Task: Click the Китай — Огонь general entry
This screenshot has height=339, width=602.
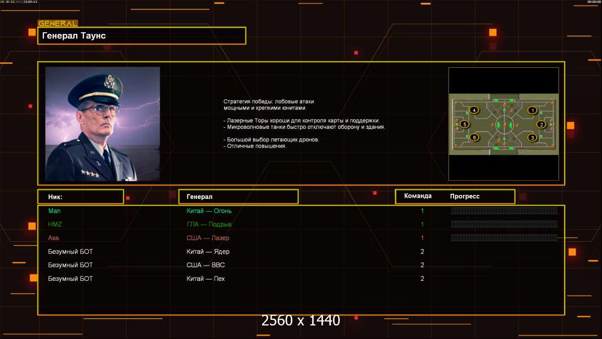Action: point(209,211)
